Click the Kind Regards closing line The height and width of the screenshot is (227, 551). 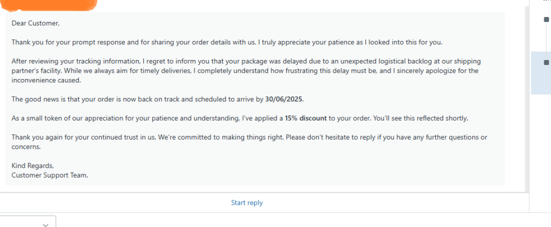pos(33,166)
